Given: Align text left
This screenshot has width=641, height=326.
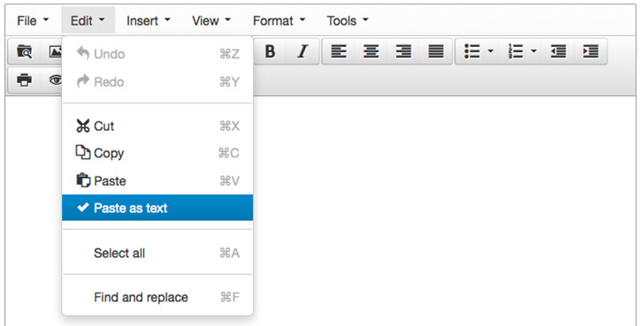Looking at the screenshot, I should pos(339,51).
